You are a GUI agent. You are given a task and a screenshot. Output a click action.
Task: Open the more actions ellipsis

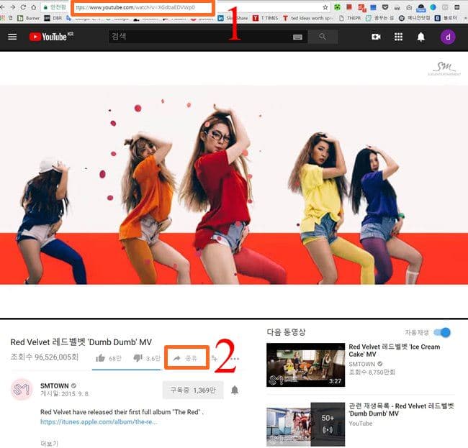235,359
